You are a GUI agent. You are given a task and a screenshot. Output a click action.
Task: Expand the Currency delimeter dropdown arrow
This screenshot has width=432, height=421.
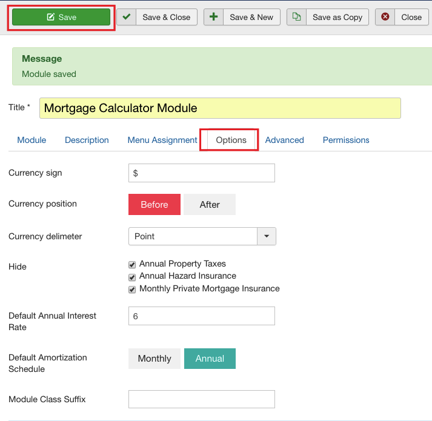click(x=267, y=236)
